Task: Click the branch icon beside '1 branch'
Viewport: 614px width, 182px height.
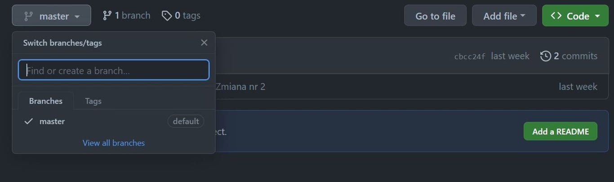Action: coord(107,16)
